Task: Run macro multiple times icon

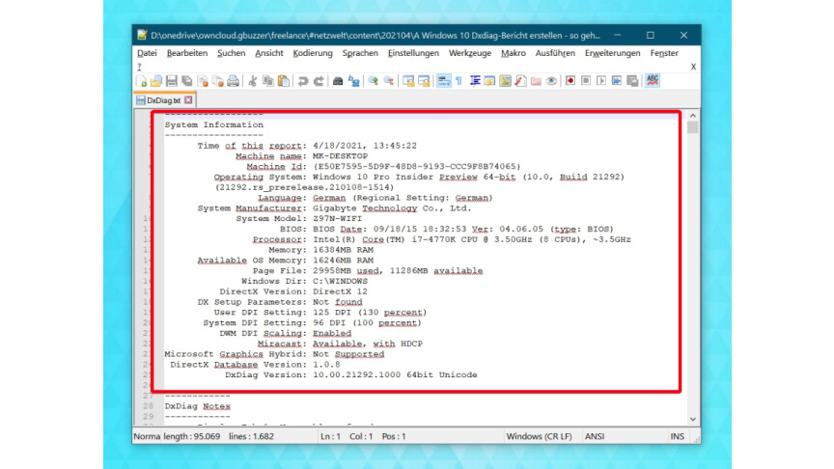Action: [x=617, y=81]
